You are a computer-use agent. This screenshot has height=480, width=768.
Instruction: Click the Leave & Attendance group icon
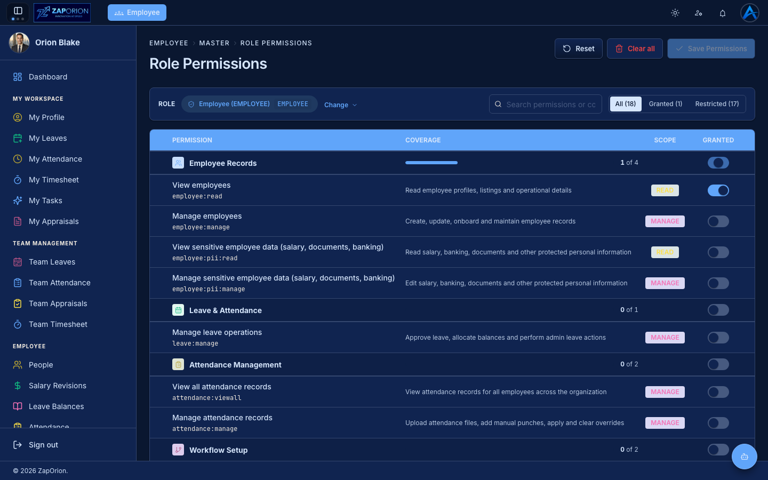coord(178,310)
